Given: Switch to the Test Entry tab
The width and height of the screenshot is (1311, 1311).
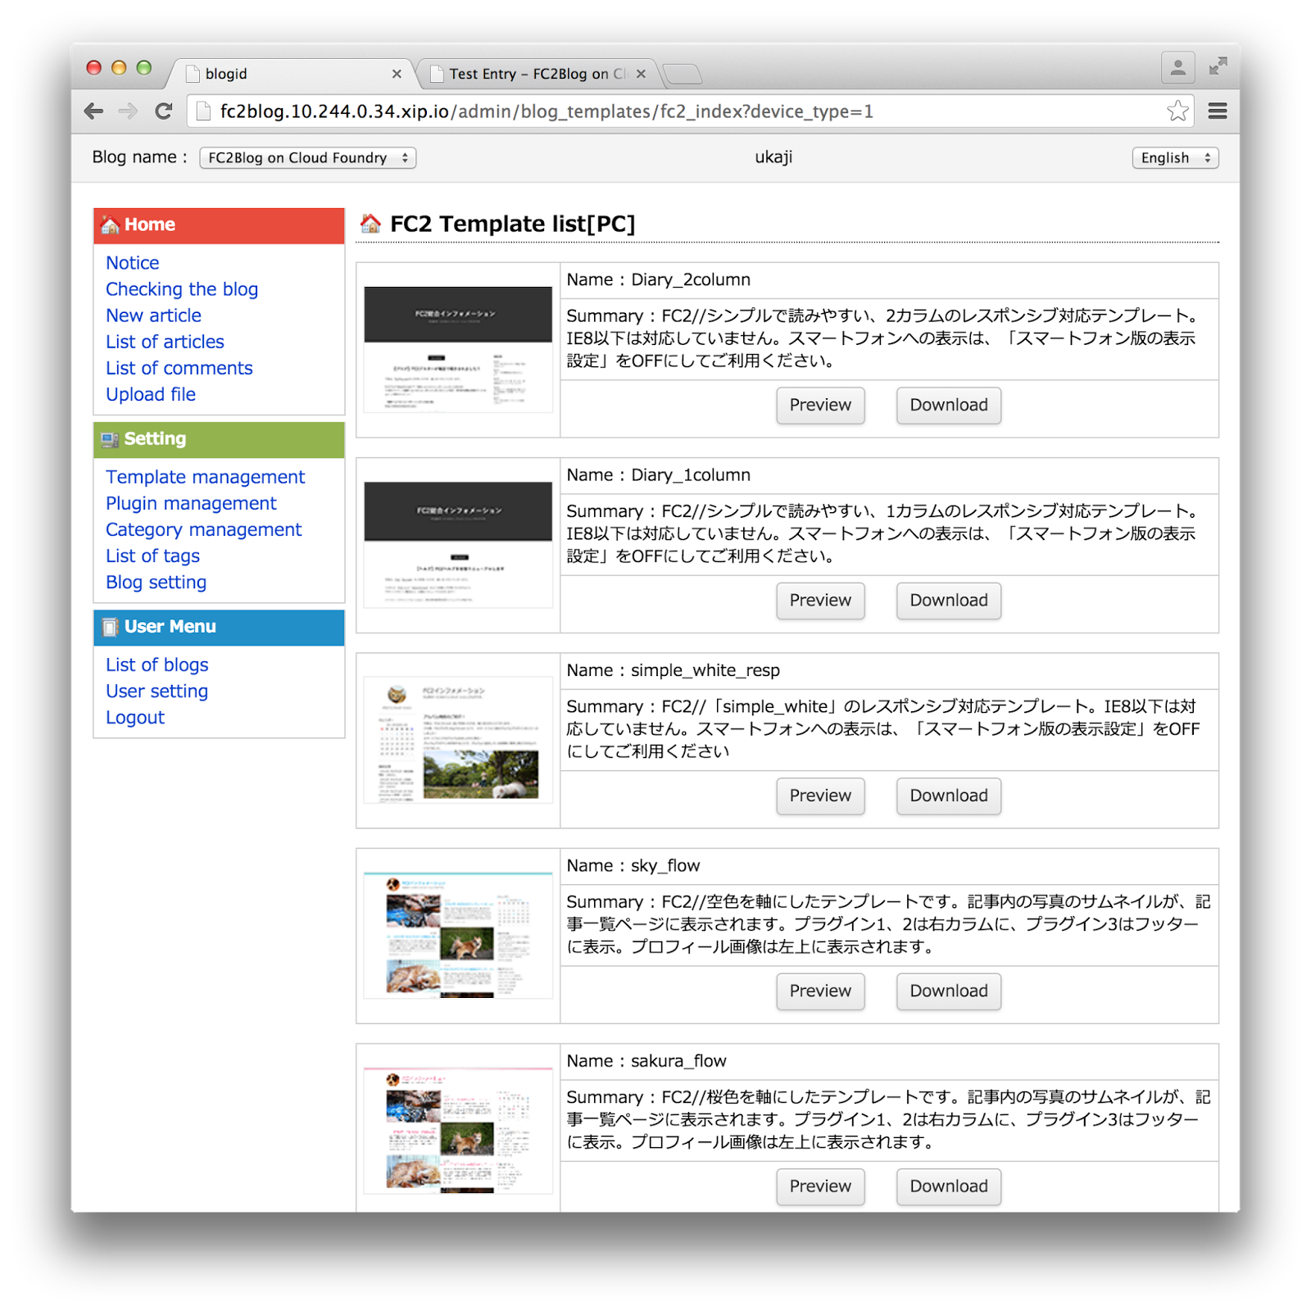Looking at the screenshot, I should [537, 74].
